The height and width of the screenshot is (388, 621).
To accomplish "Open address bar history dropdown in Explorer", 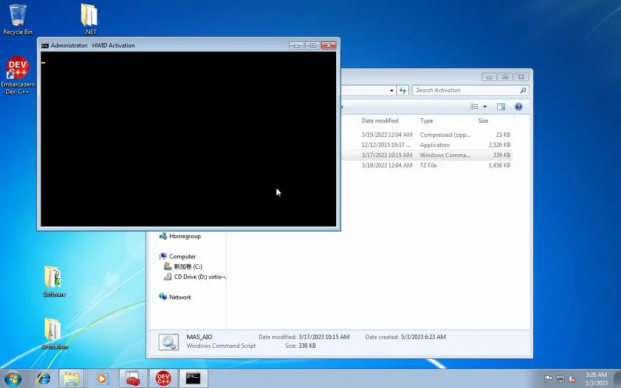I will click(x=392, y=90).
